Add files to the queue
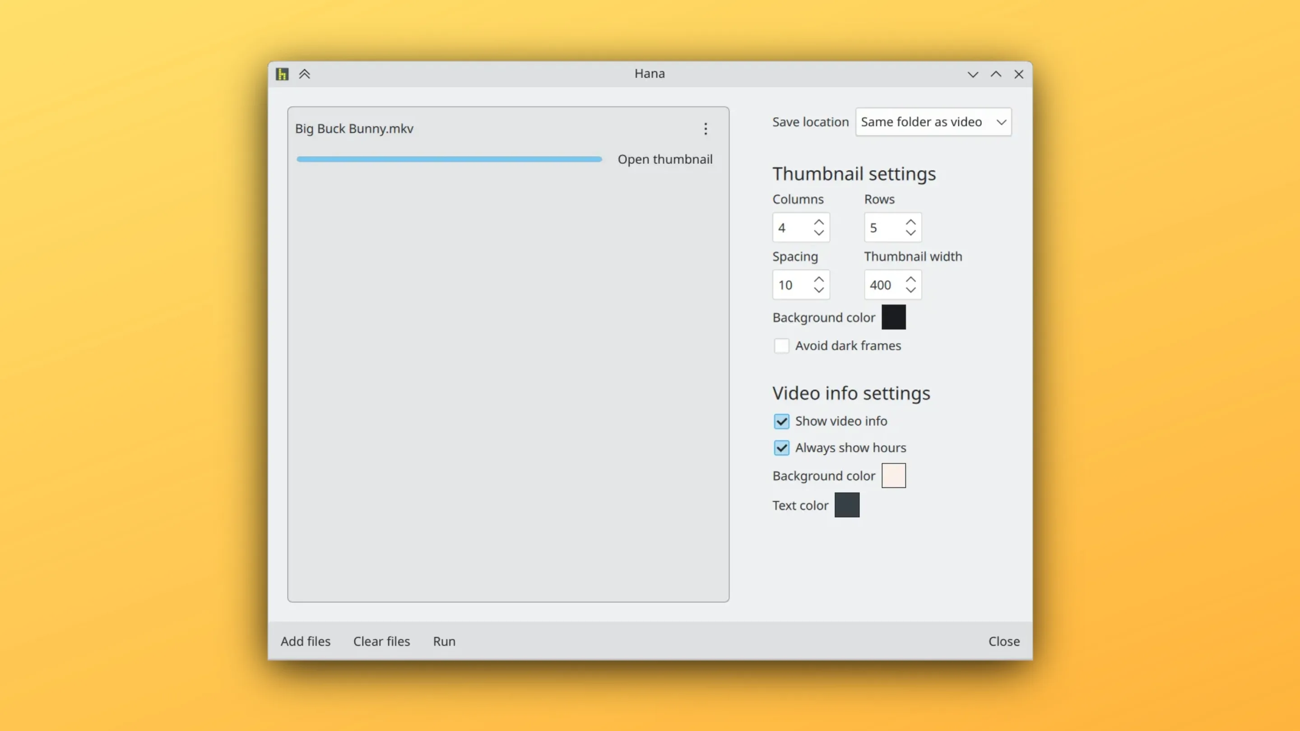Image resolution: width=1300 pixels, height=731 pixels. (x=305, y=641)
